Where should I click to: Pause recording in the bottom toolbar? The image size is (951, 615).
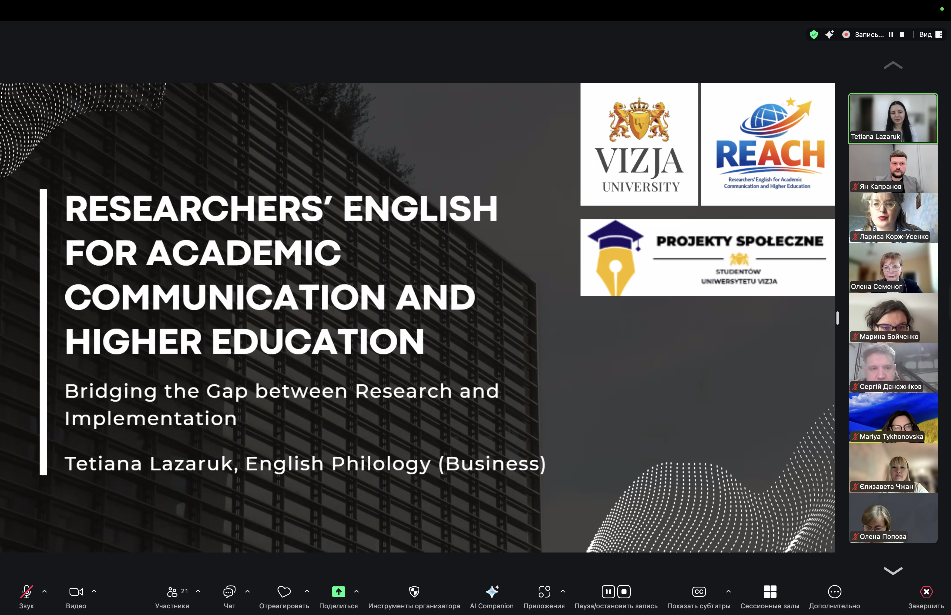(x=608, y=591)
